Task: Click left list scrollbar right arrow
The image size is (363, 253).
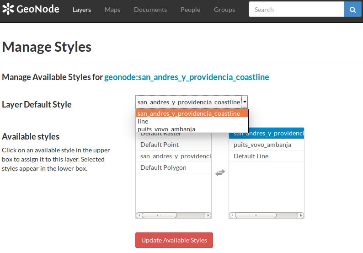Action: (x=208, y=215)
